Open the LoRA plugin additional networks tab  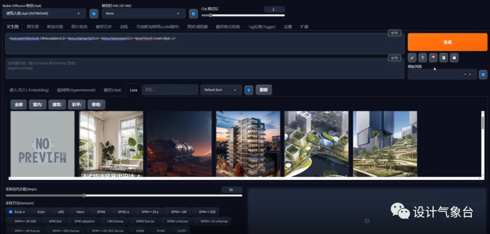coord(158,27)
